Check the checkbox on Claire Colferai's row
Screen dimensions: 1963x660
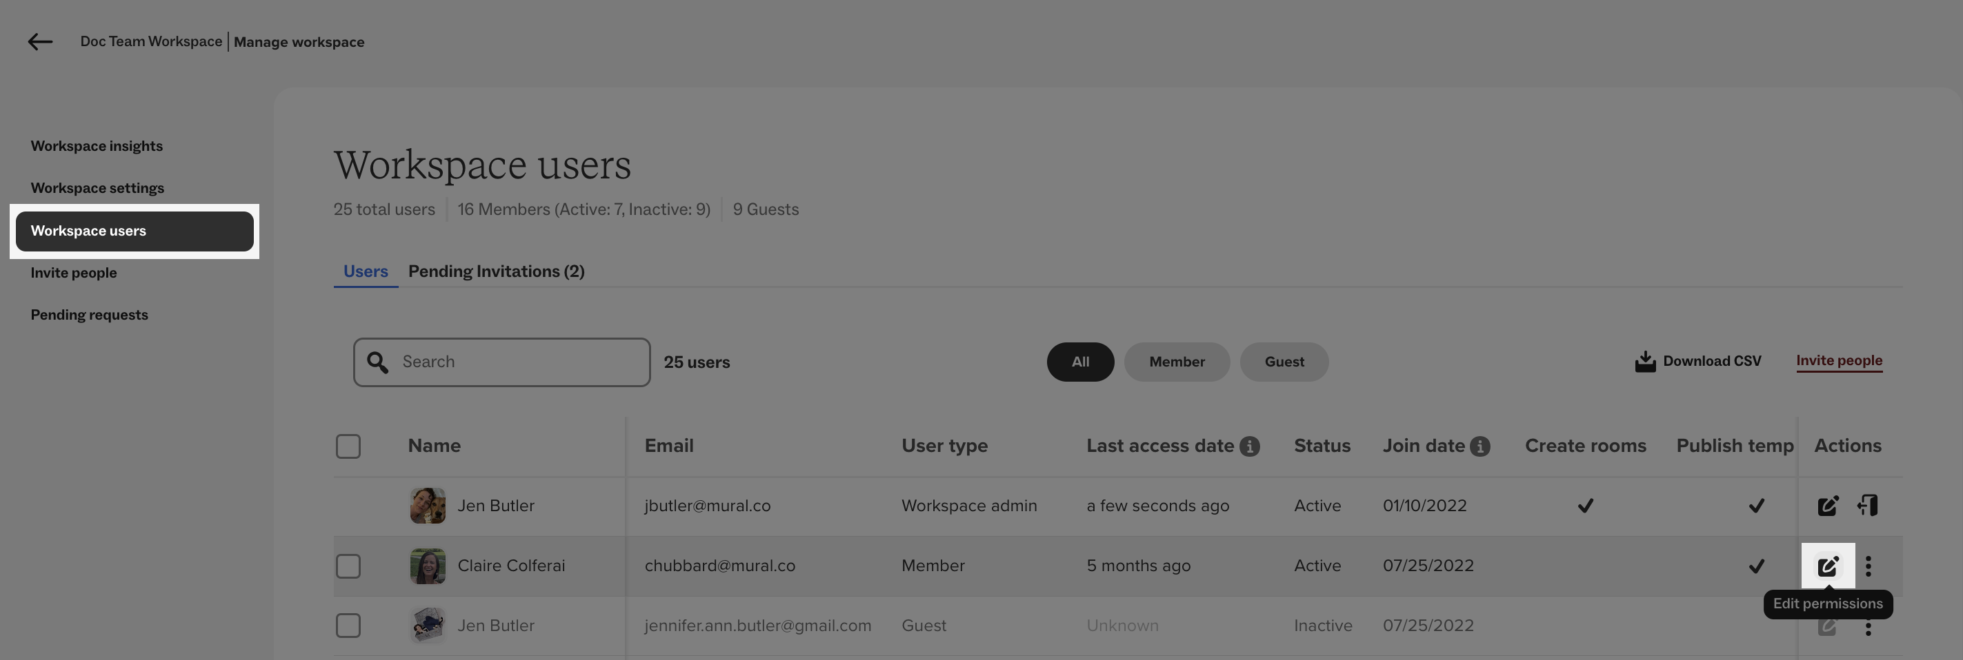pyautogui.click(x=348, y=566)
